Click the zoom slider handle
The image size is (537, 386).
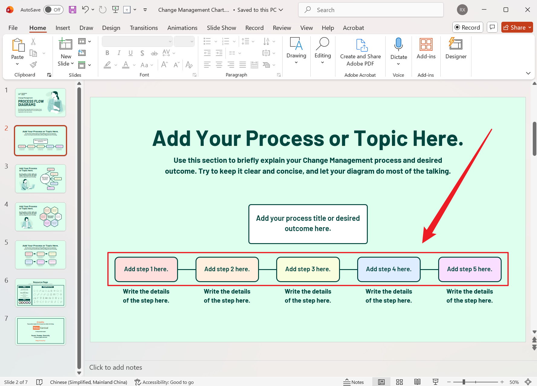tap(464, 382)
